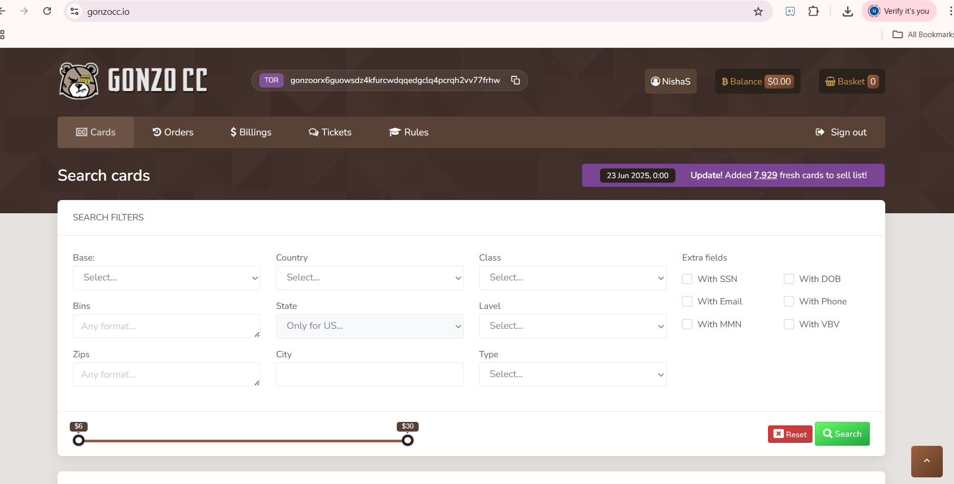
Task: Open the browser extensions puzzle icon
Action: point(813,11)
